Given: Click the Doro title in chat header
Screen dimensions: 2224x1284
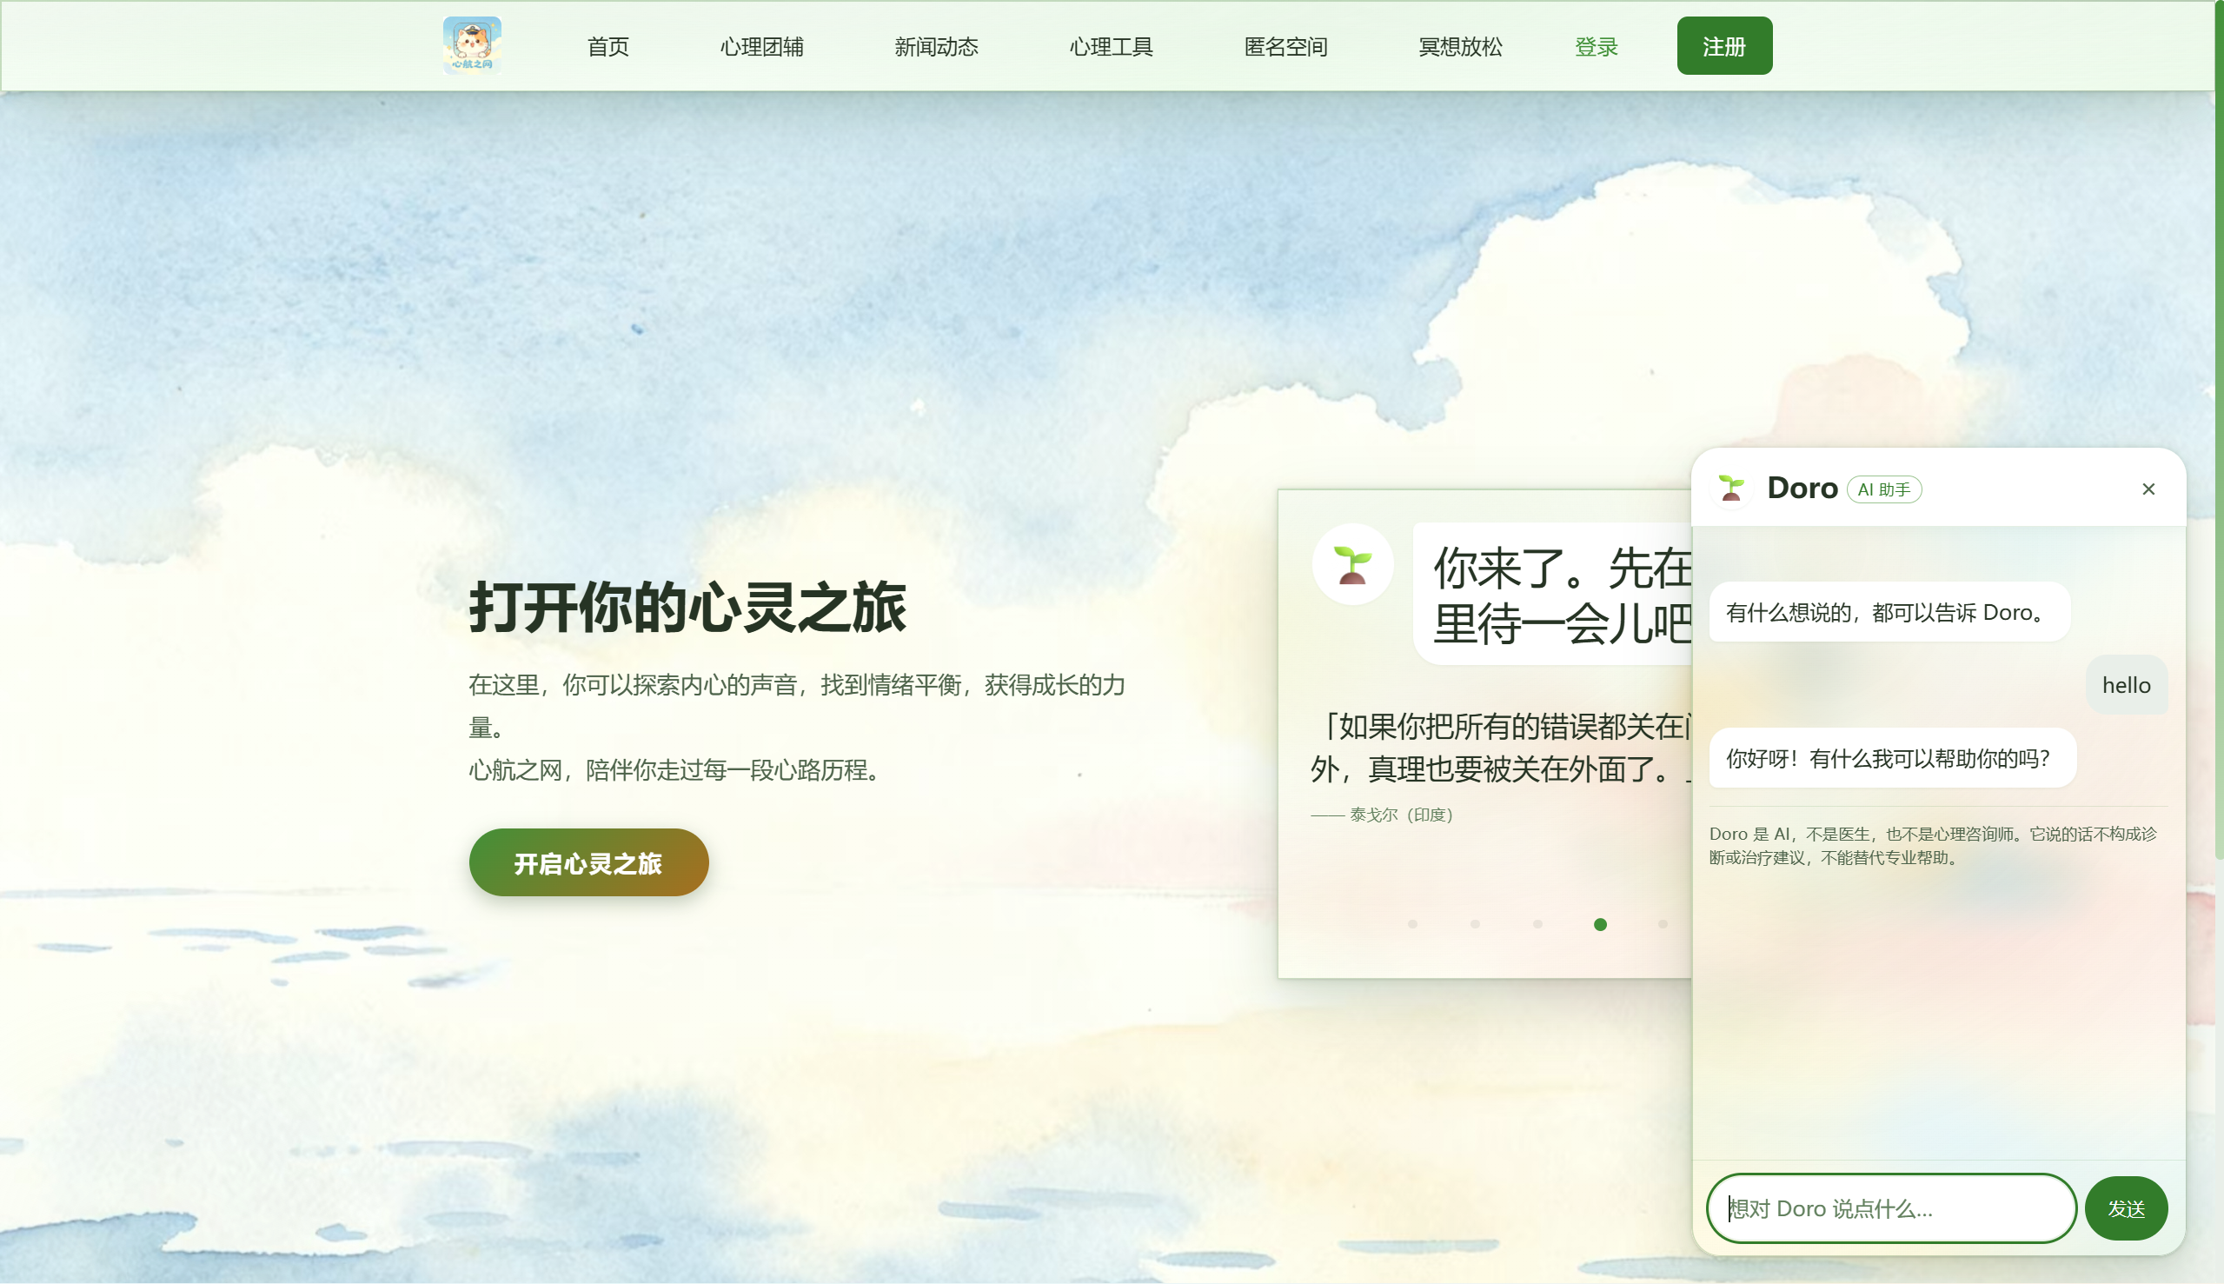Looking at the screenshot, I should [1802, 488].
